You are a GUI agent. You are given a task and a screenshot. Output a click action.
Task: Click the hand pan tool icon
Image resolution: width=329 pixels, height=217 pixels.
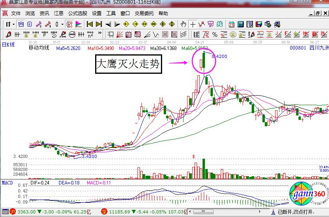point(184,24)
